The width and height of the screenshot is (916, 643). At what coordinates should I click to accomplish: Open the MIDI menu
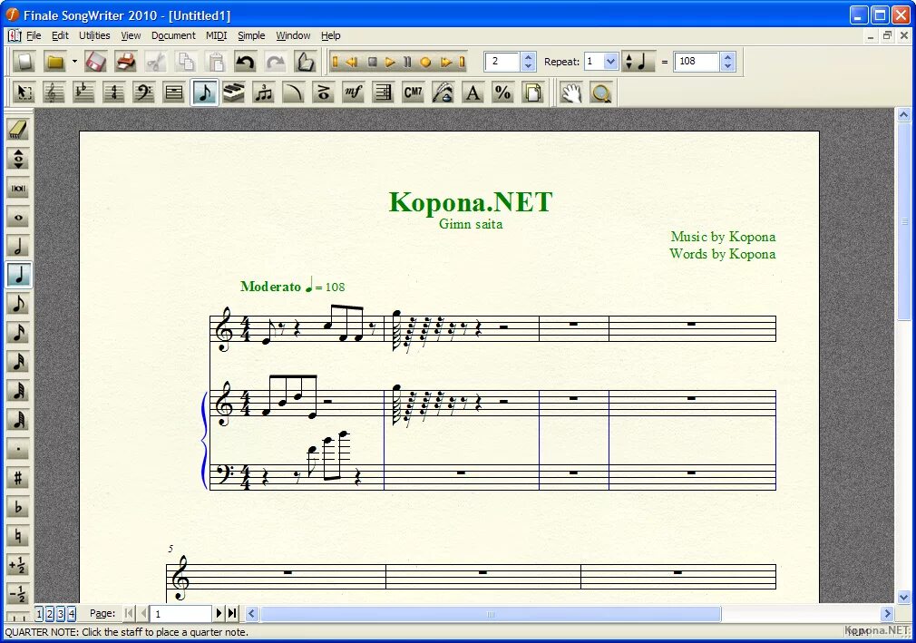pos(216,35)
